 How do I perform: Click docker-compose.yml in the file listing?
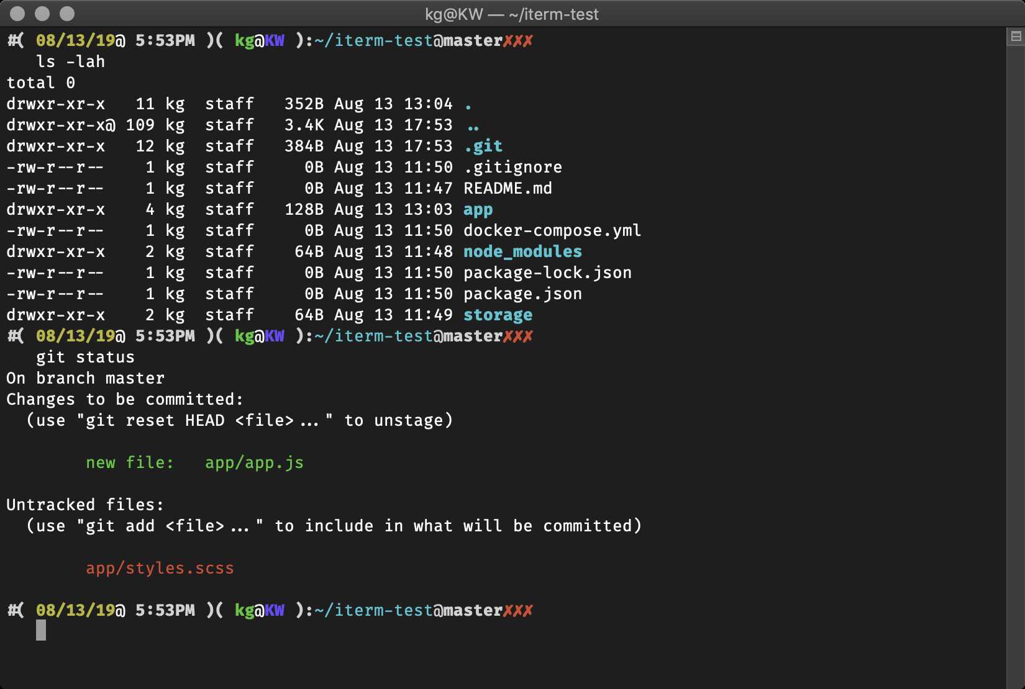[552, 230]
